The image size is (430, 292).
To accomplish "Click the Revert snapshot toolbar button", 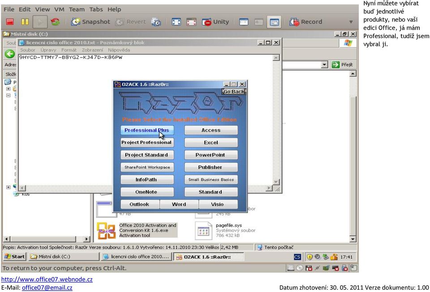I will coord(130,22).
